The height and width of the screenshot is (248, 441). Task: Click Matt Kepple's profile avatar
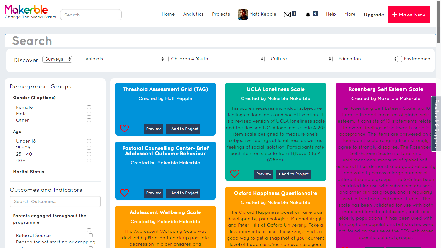click(x=243, y=15)
